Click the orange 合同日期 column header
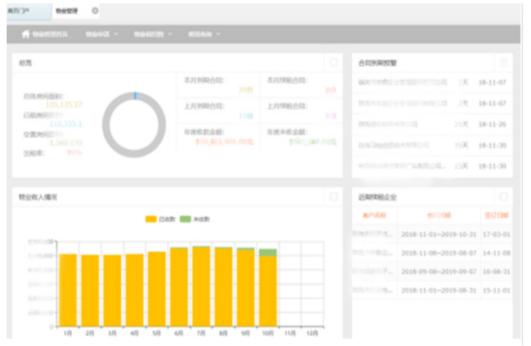This screenshot has height=346, width=531. (x=439, y=215)
